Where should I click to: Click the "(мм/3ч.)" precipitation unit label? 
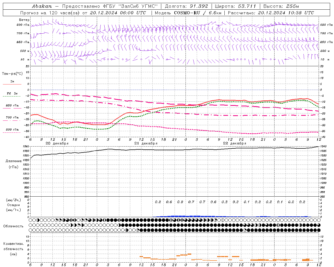(x=13, y=200)
